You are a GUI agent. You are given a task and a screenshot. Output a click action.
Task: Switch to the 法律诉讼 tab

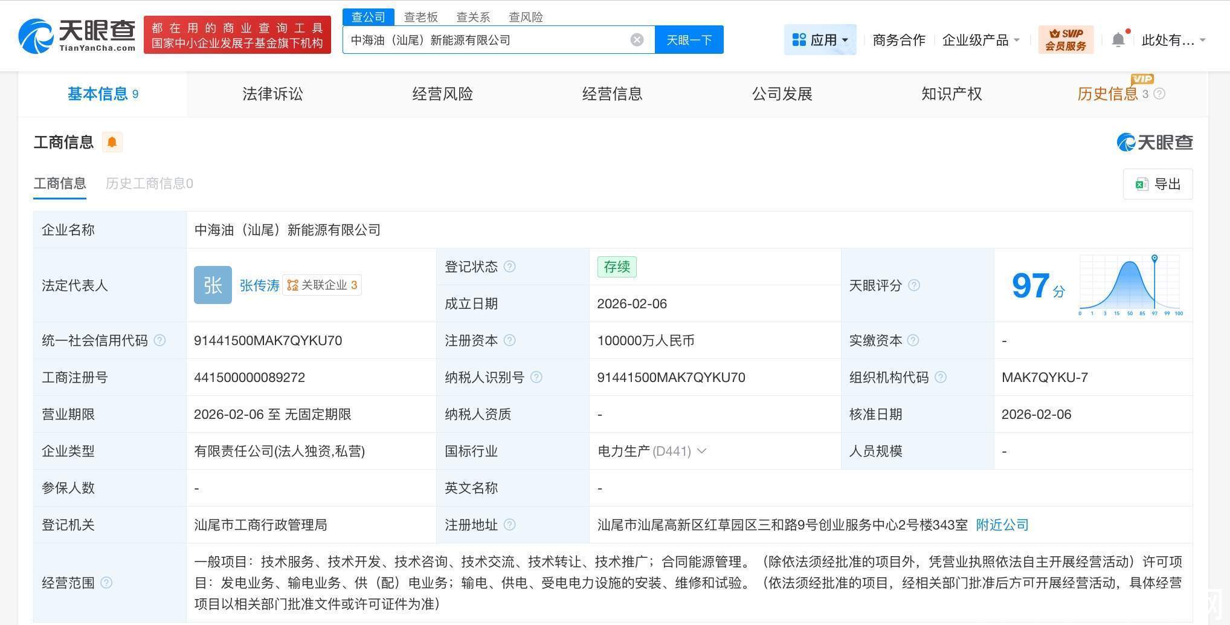(x=272, y=94)
